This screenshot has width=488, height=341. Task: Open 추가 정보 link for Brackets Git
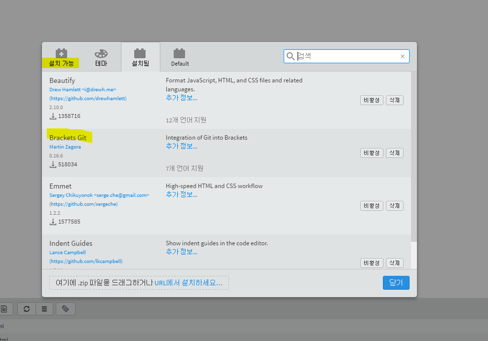182,146
